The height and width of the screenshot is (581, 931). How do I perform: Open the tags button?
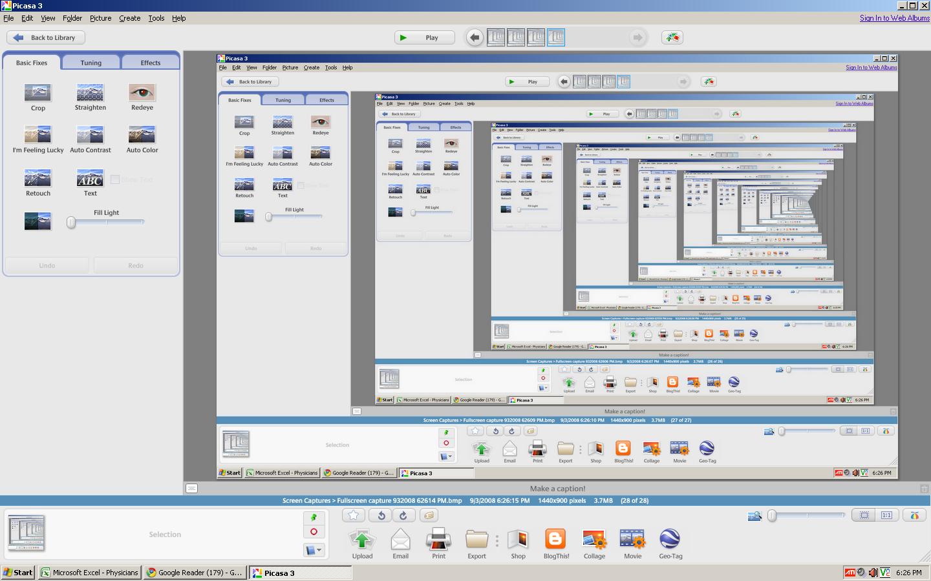click(428, 515)
